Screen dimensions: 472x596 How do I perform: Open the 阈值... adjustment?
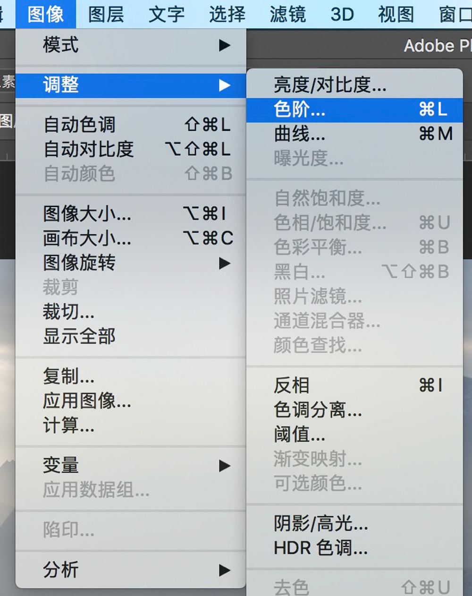(x=354, y=434)
